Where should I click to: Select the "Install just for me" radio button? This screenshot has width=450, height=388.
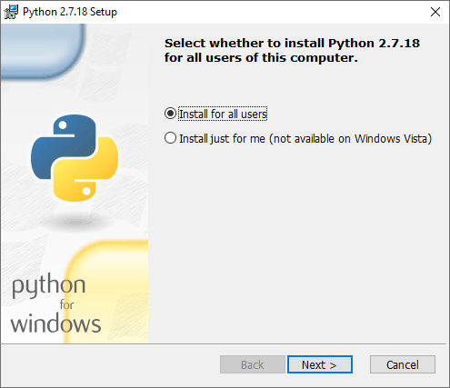tap(170, 138)
